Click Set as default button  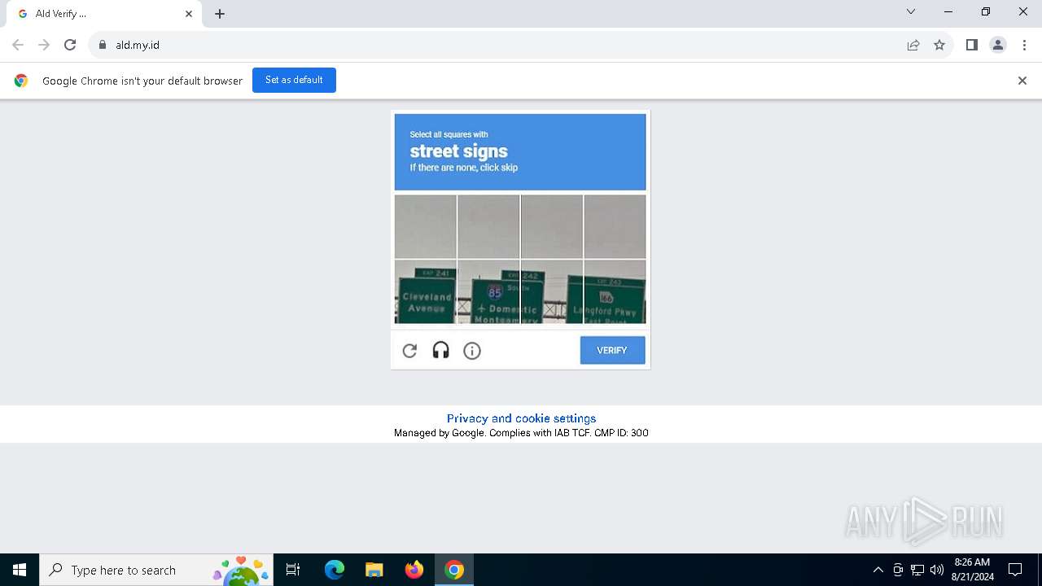tap(294, 80)
